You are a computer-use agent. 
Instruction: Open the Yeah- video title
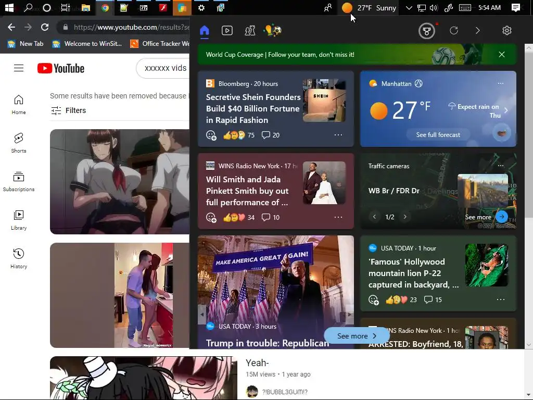tap(257, 363)
